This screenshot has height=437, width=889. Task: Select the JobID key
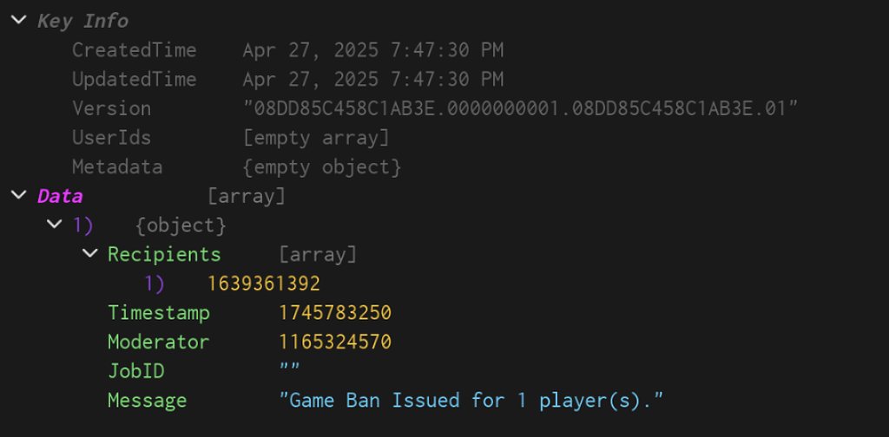click(135, 371)
